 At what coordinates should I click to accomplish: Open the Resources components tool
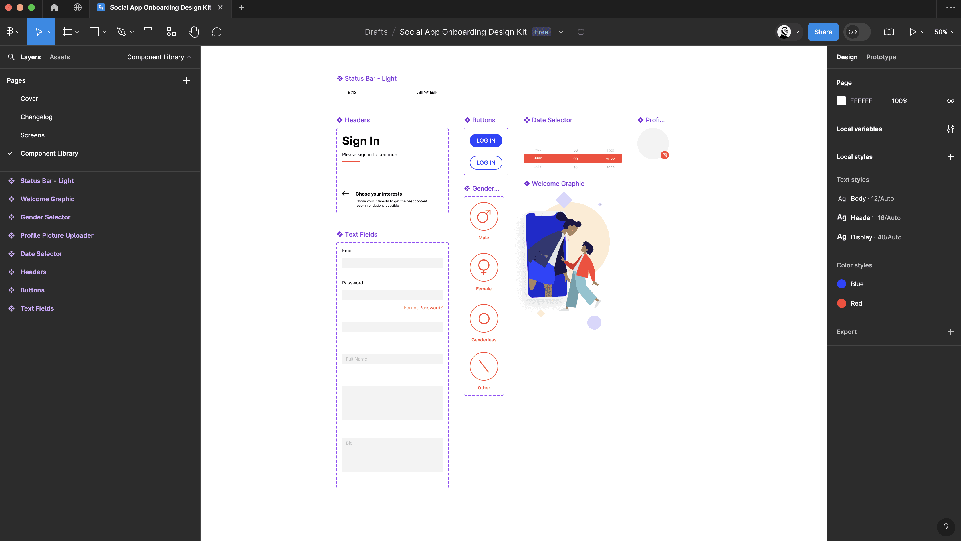[171, 32]
